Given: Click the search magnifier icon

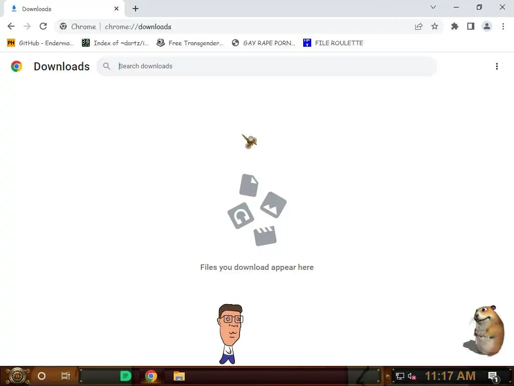Looking at the screenshot, I should point(106,66).
